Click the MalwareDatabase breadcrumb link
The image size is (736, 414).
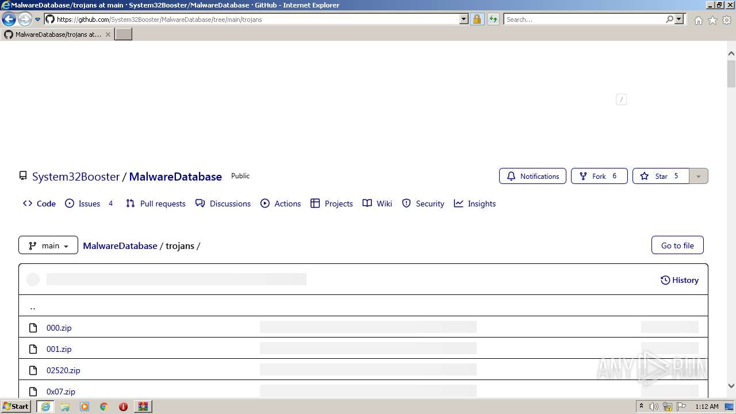120,246
